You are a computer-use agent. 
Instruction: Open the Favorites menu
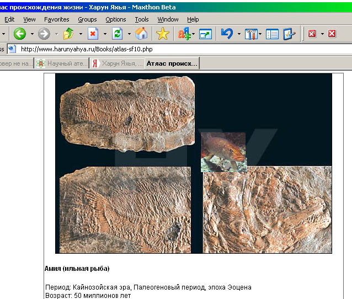point(56,19)
